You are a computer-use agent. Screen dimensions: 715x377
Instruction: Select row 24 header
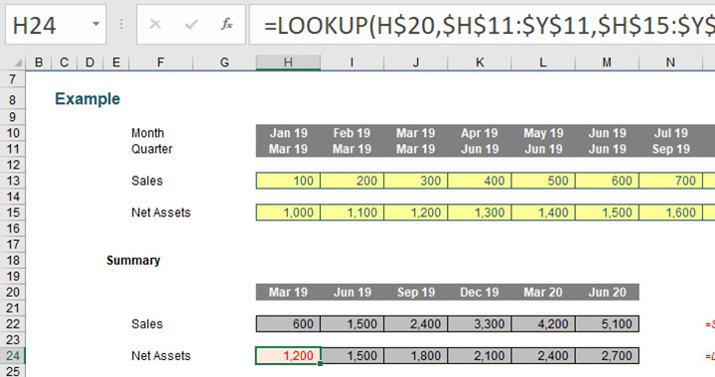point(13,356)
